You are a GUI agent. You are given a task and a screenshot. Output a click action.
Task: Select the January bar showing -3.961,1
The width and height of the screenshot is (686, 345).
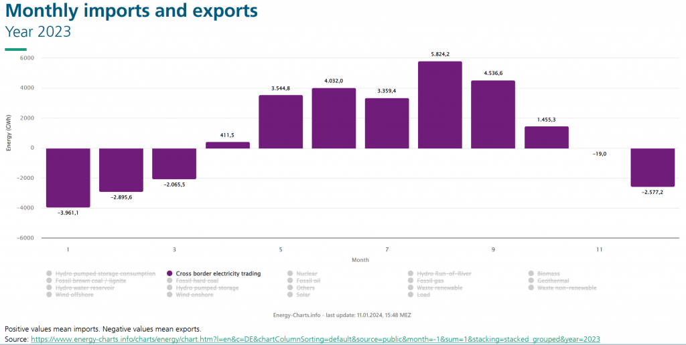click(68, 178)
